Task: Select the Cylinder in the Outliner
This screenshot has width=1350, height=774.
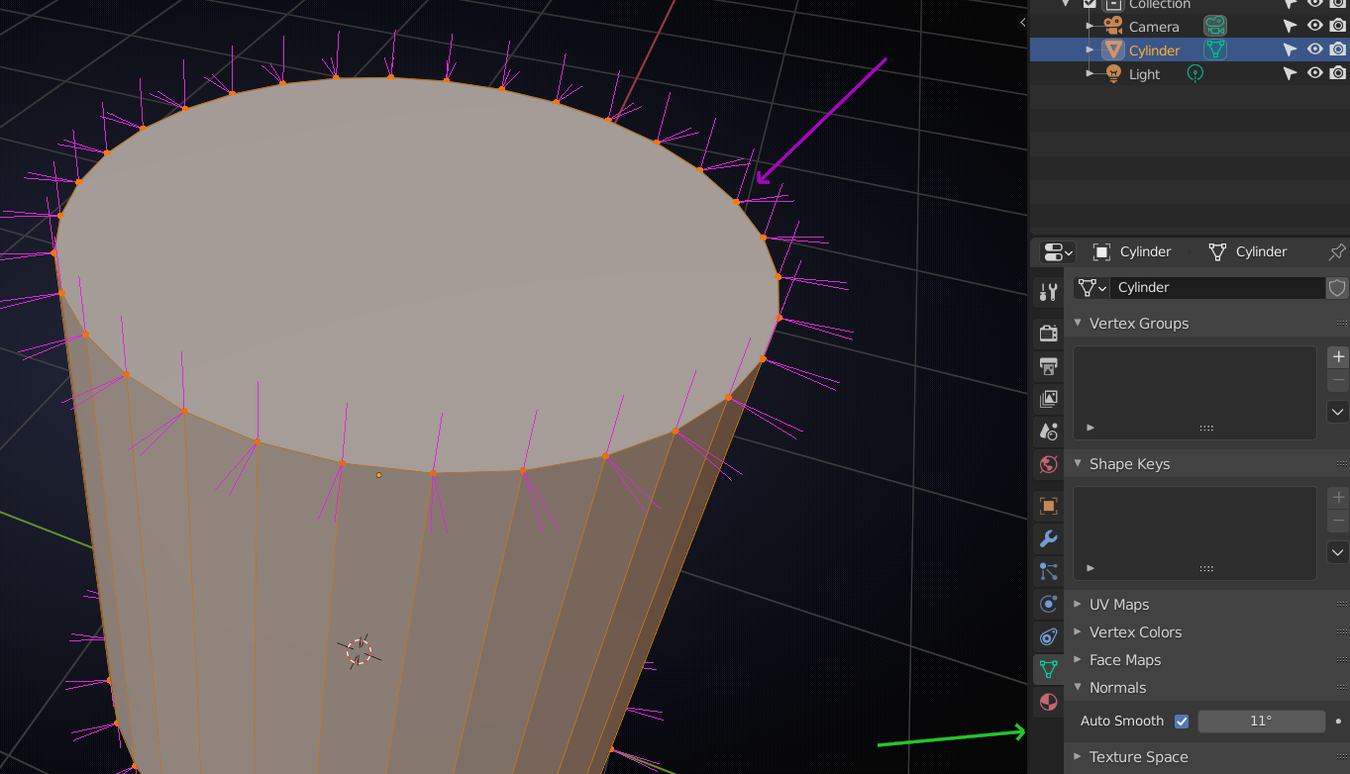Action: 1154,49
